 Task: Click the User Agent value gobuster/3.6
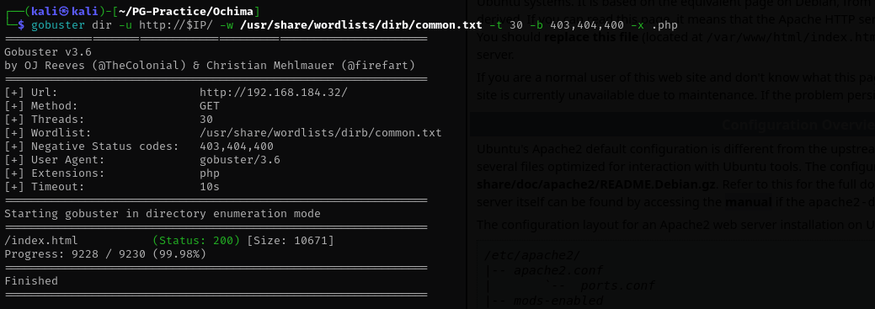tap(240, 159)
